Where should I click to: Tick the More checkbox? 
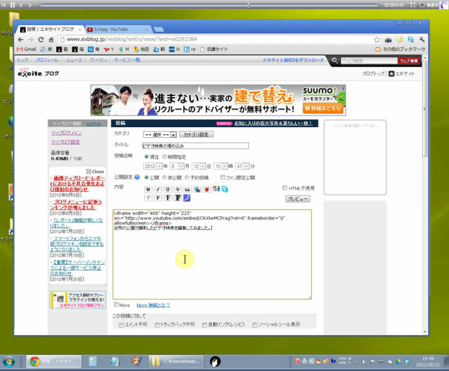coord(117,304)
